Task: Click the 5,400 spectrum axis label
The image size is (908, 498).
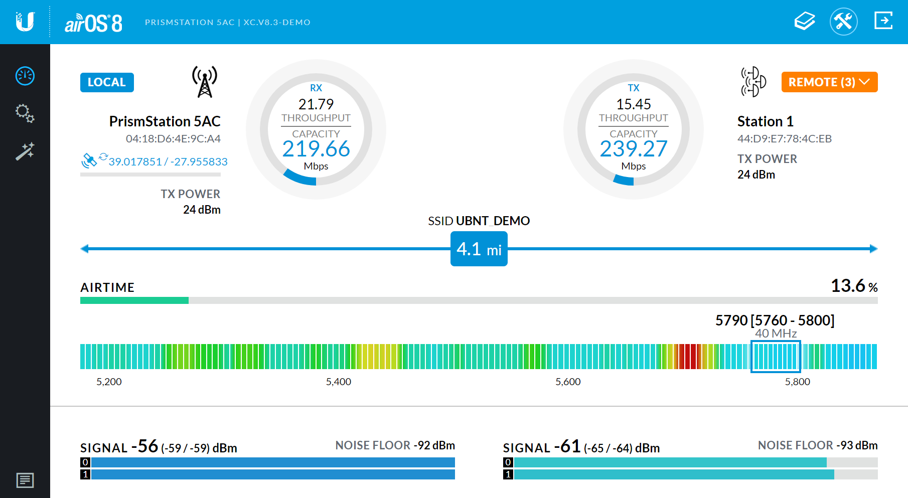Action: point(339,382)
